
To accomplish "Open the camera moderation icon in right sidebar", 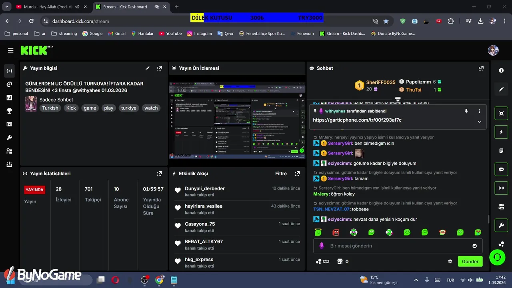I will click(x=501, y=207).
